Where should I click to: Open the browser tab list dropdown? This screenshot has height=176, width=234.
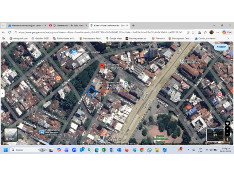(3, 26)
